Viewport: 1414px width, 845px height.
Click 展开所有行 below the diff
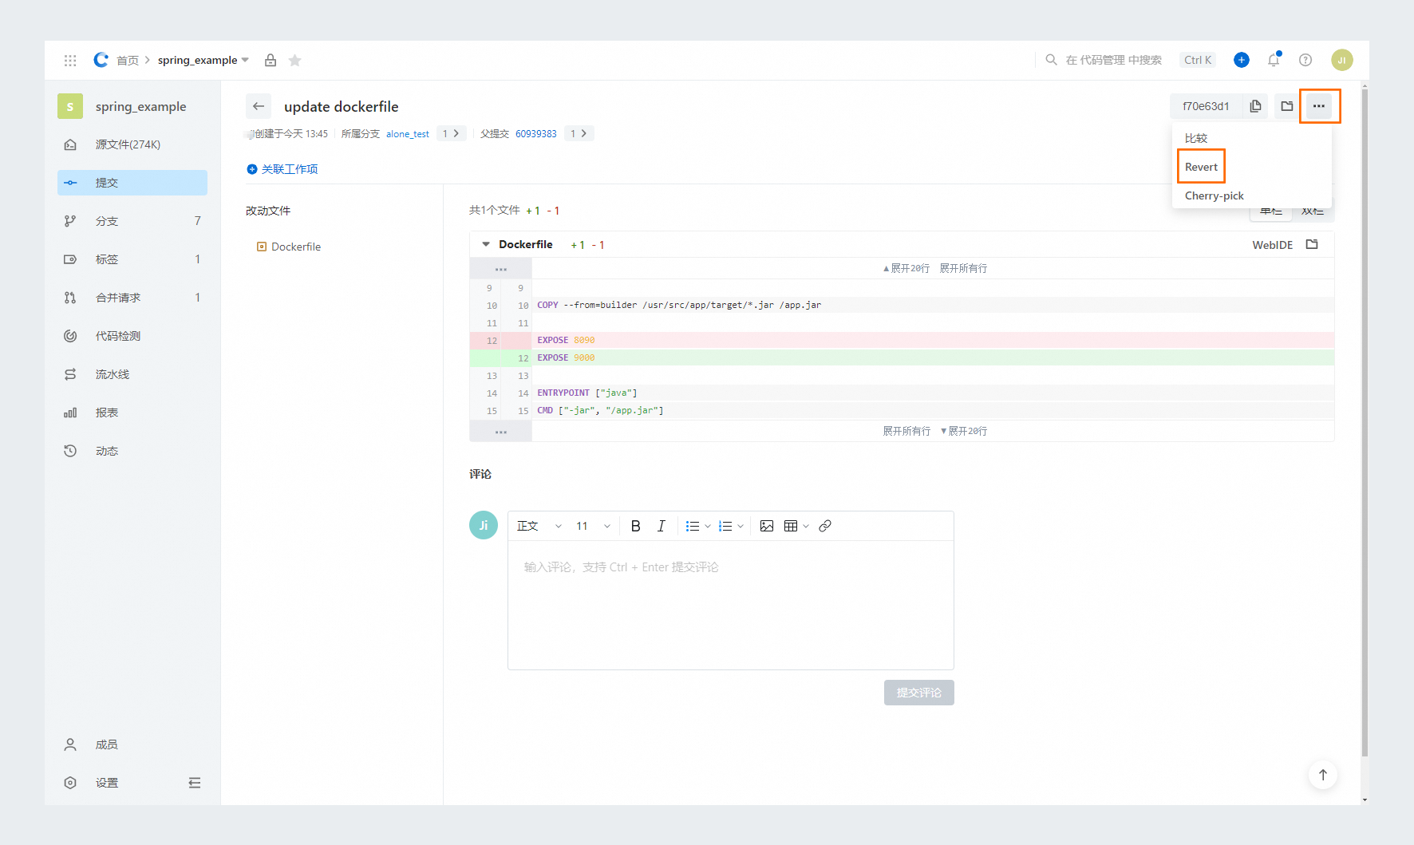point(906,432)
